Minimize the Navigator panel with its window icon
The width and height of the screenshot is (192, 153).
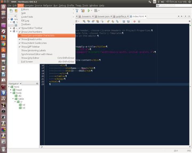(x=37, y=84)
